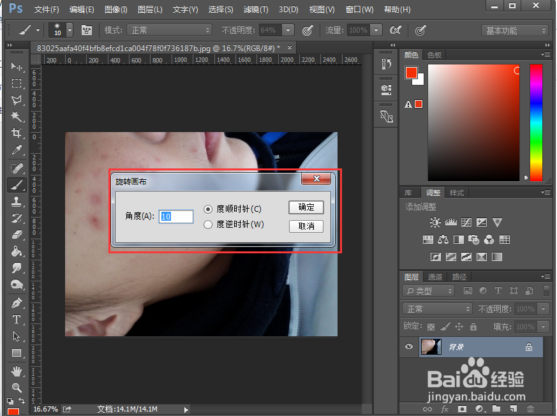The height and width of the screenshot is (416, 557).
Task: Select the Brush tool in toolbox
Action: point(17,185)
